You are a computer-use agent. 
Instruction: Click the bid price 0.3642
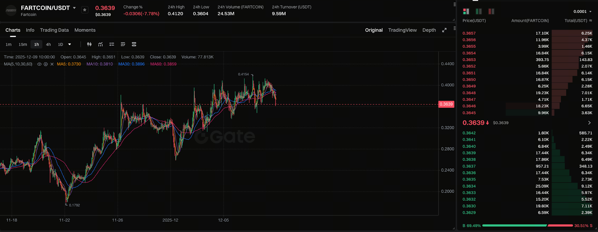click(469, 133)
